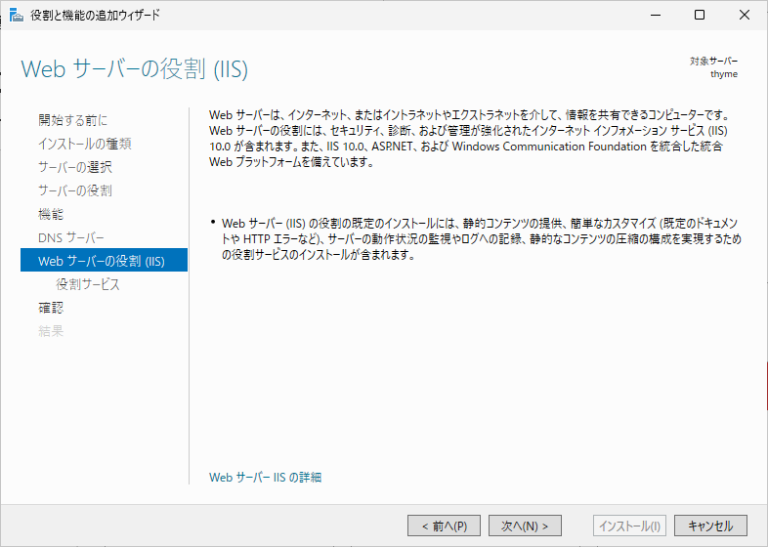This screenshot has height=547, width=768.
Task: Jump to the サーバーの役割 step
Action: pyautogui.click(x=75, y=190)
